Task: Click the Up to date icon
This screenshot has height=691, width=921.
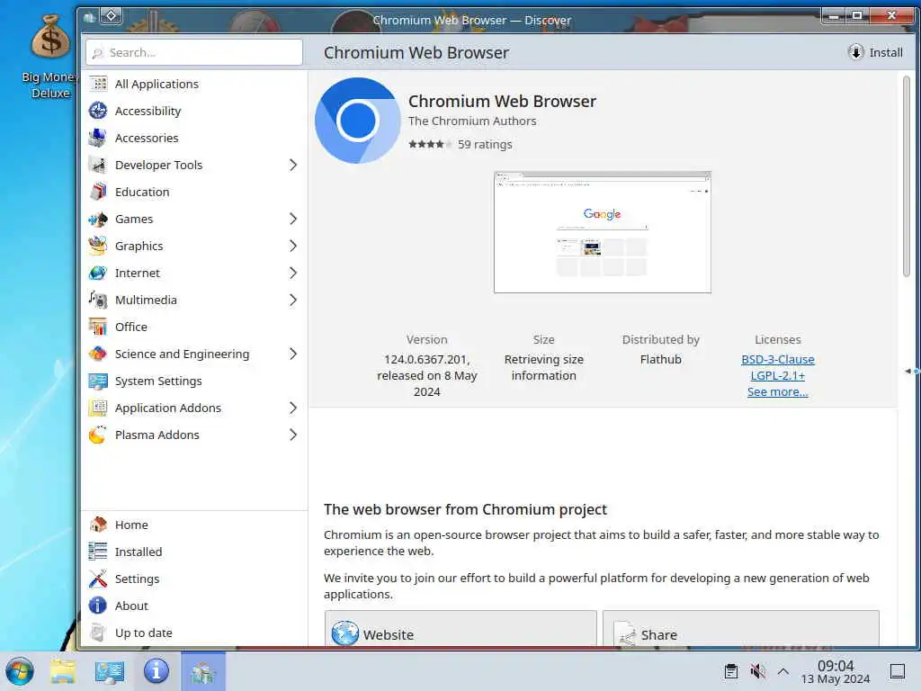Action: pyautogui.click(x=98, y=633)
